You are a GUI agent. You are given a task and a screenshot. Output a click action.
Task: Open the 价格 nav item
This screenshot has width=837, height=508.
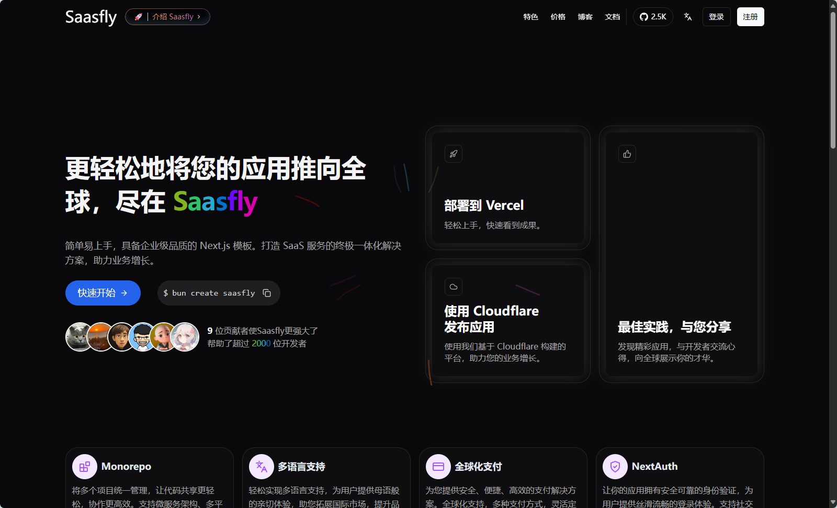coord(558,17)
